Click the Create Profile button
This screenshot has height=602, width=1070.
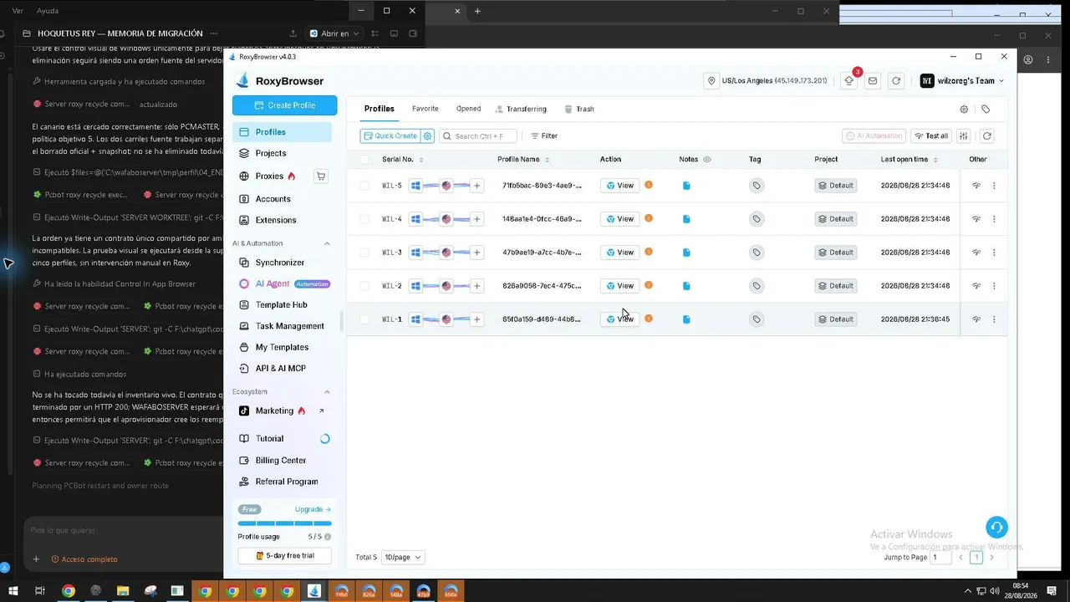tap(284, 105)
